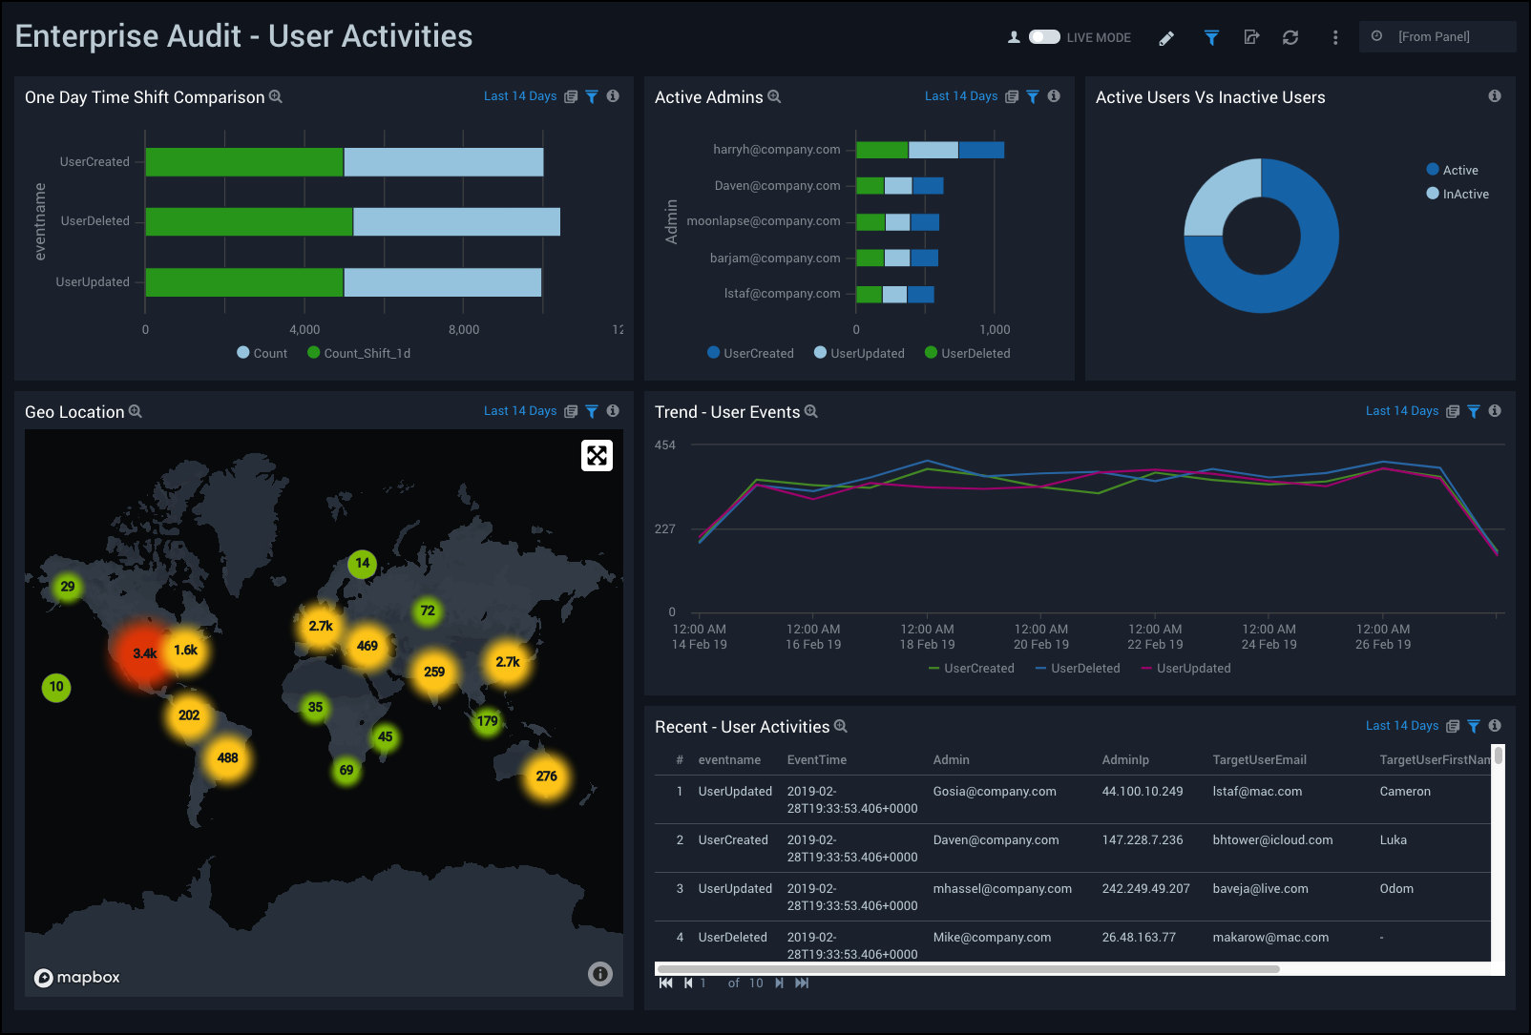Toggle the Live Mode switch
Image resolution: width=1531 pixels, height=1035 pixels.
[x=1044, y=37]
